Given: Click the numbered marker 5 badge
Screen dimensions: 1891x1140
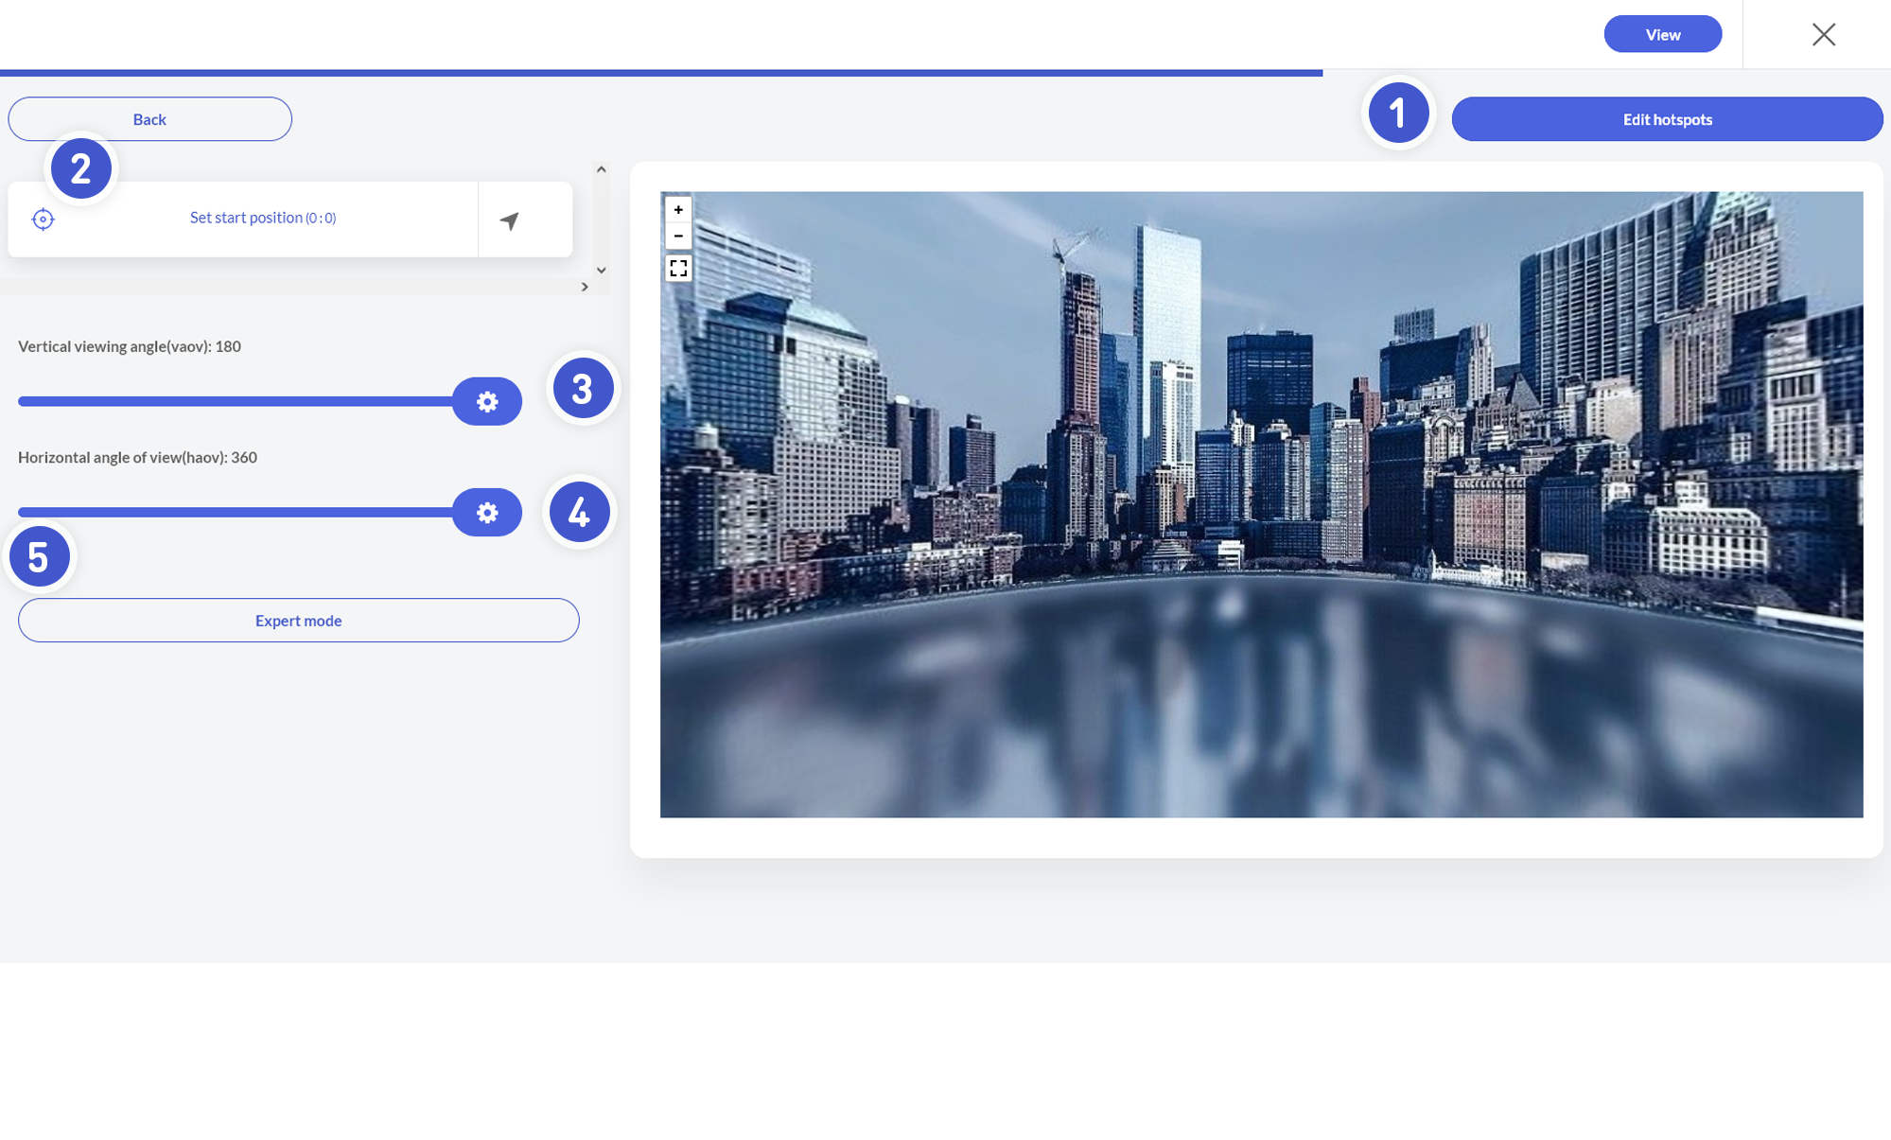Looking at the screenshot, I should [39, 557].
